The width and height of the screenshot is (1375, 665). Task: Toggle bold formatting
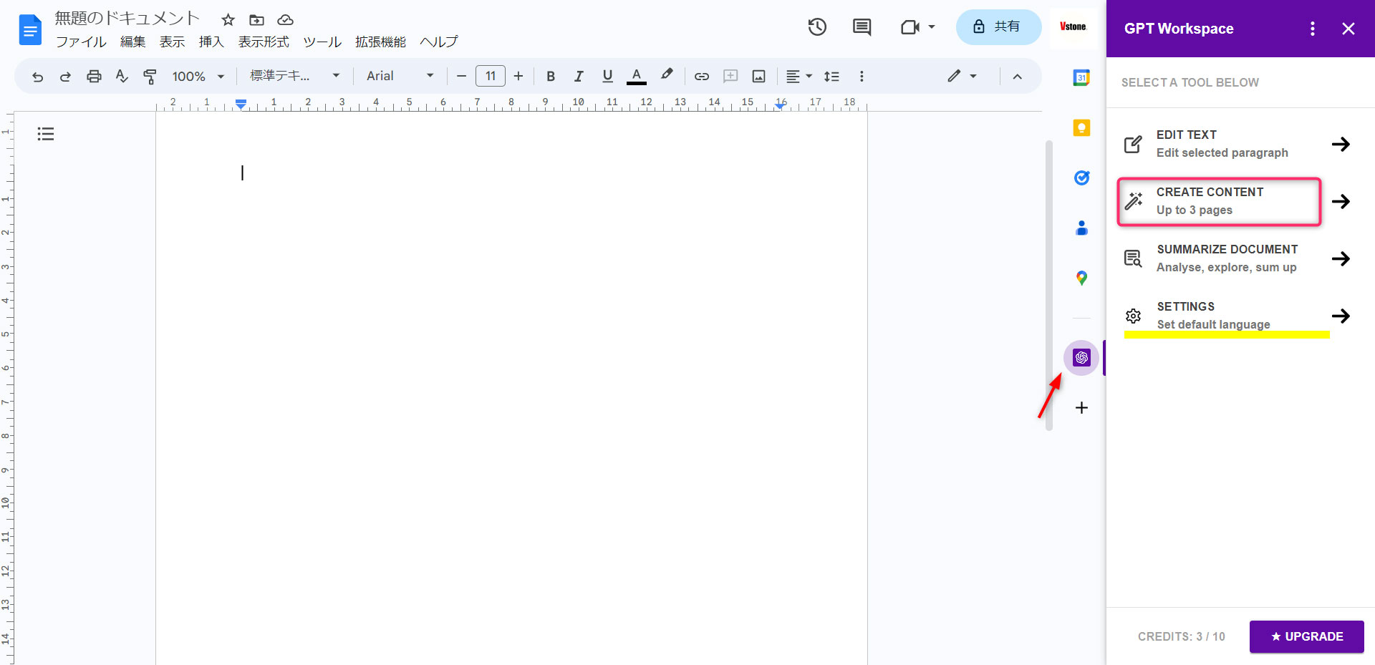tap(551, 76)
